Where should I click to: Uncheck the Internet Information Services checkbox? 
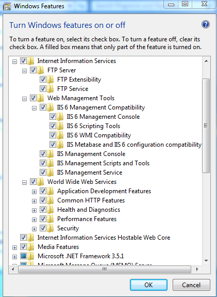23,61
